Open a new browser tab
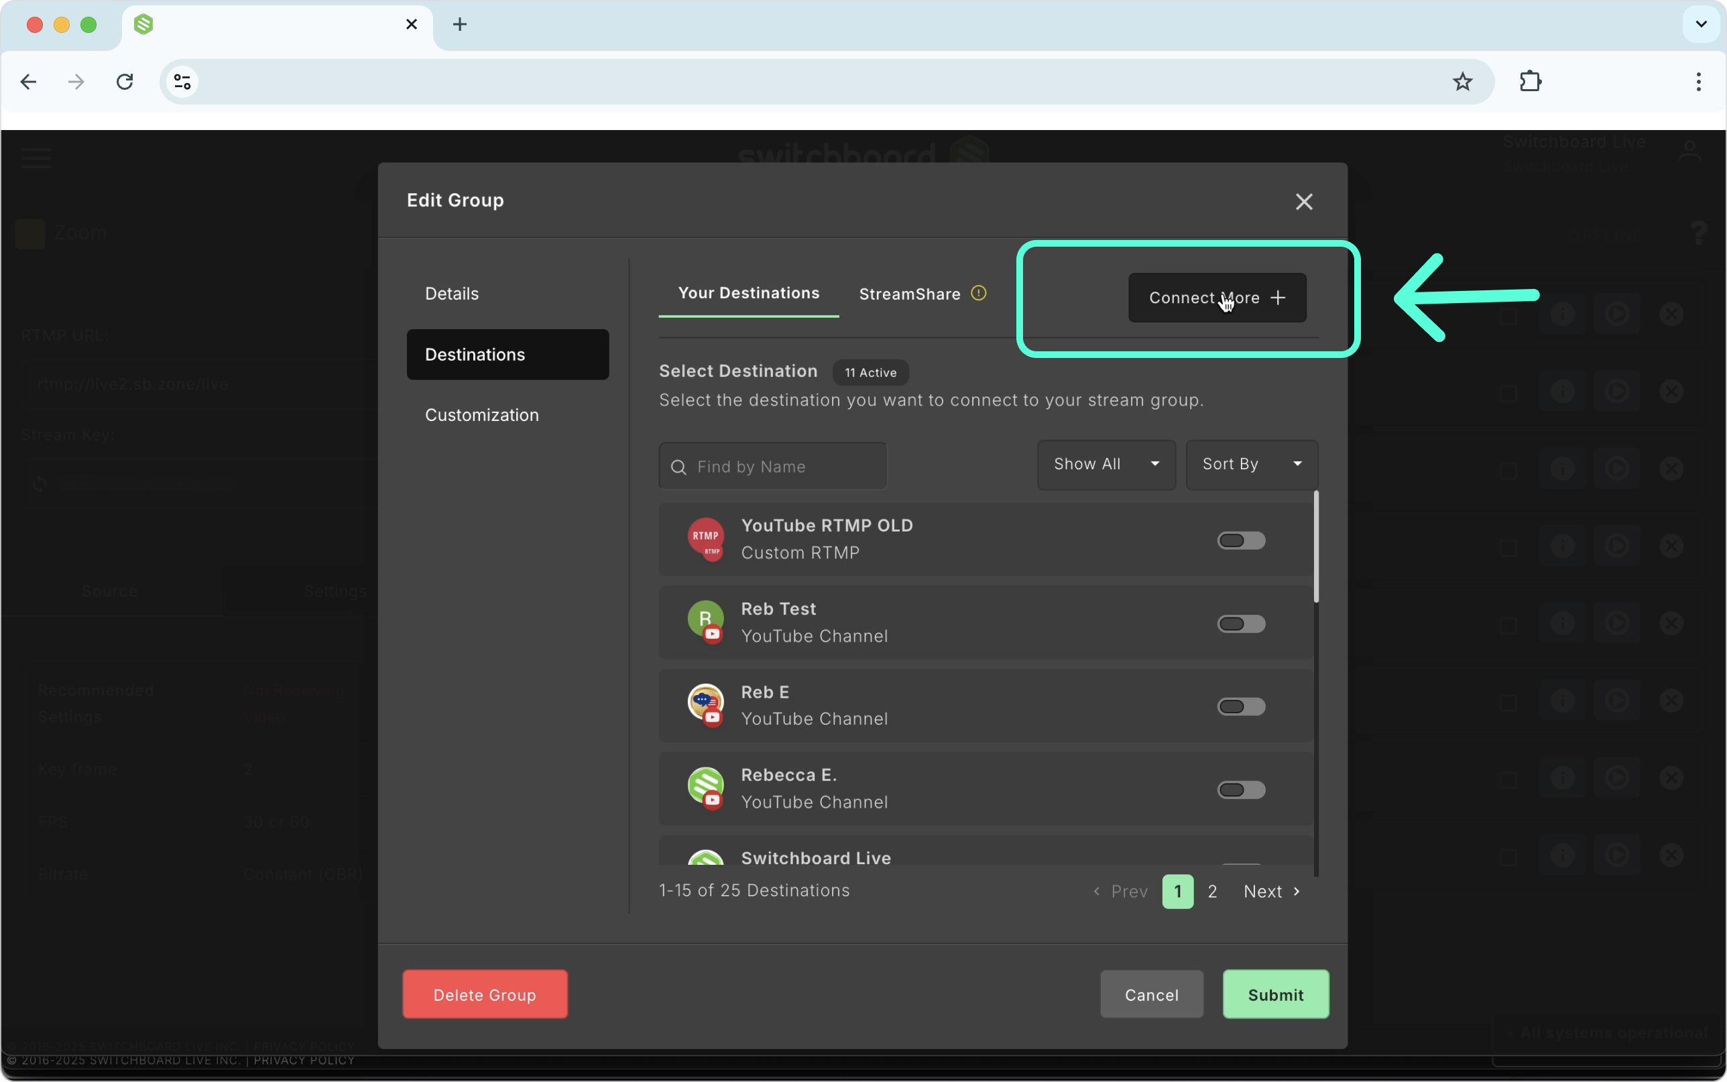1727x1082 pixels. (460, 24)
